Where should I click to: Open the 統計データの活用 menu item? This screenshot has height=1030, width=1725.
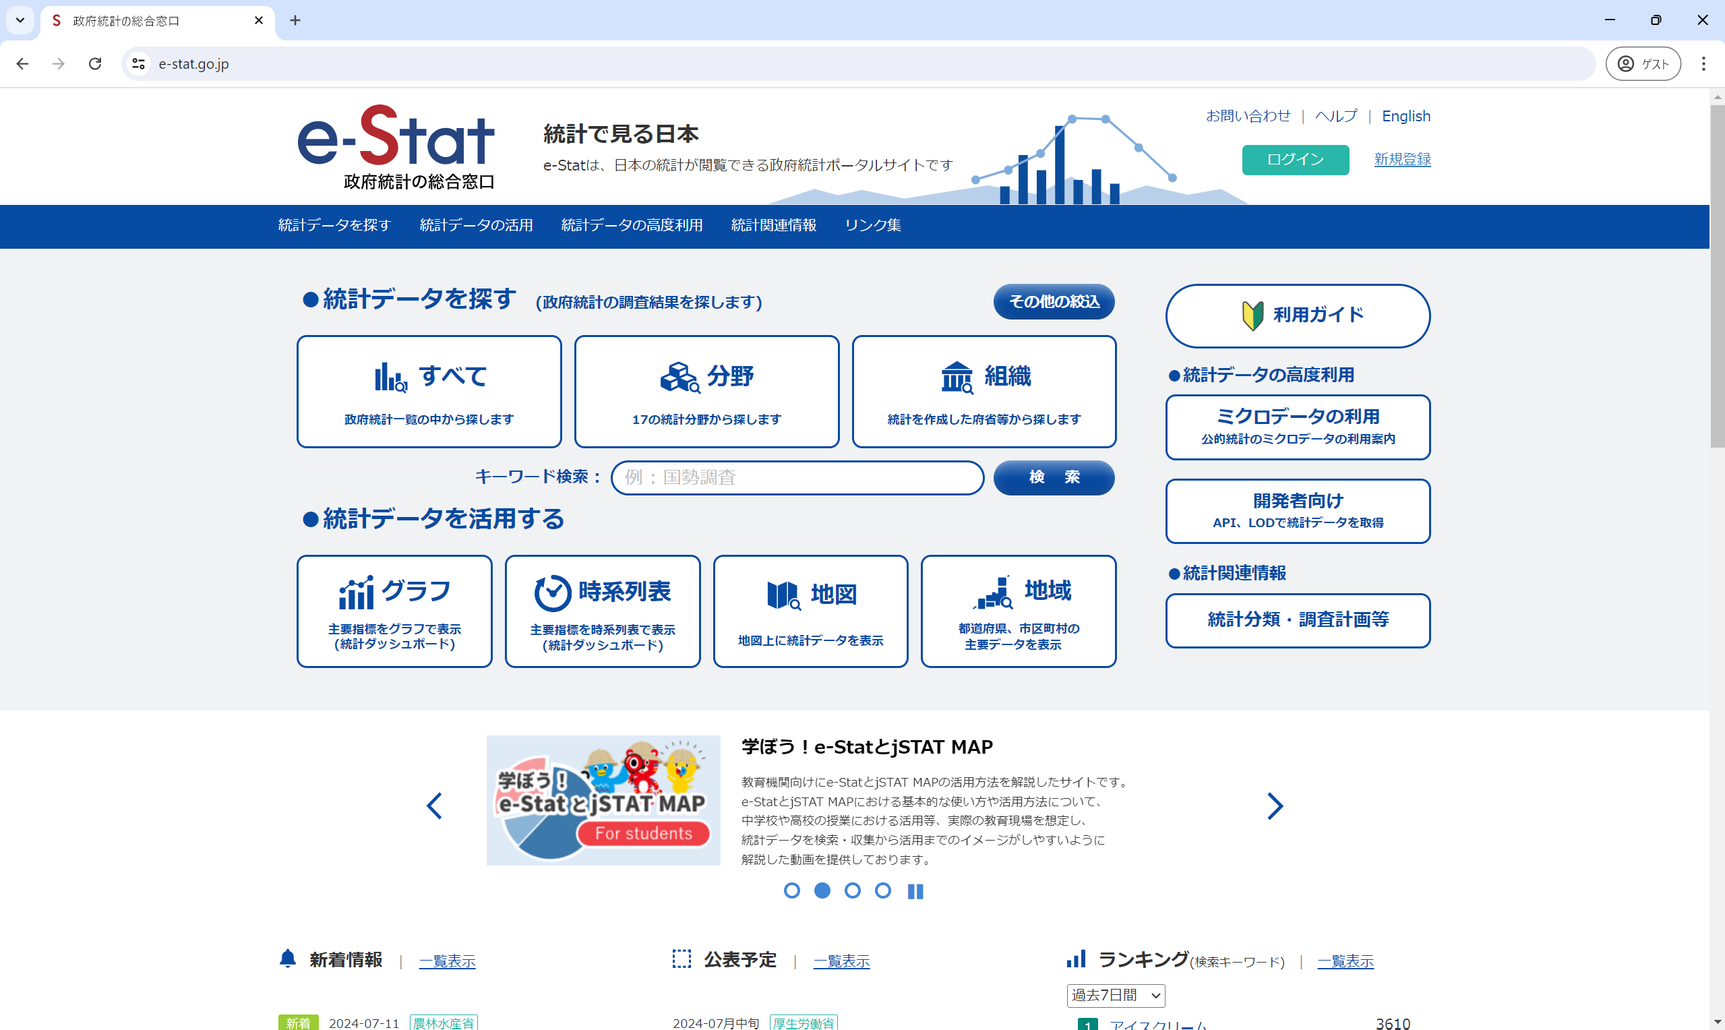(x=476, y=225)
